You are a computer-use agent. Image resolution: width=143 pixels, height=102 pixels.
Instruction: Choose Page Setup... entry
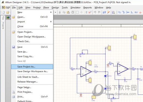coord(32,87)
